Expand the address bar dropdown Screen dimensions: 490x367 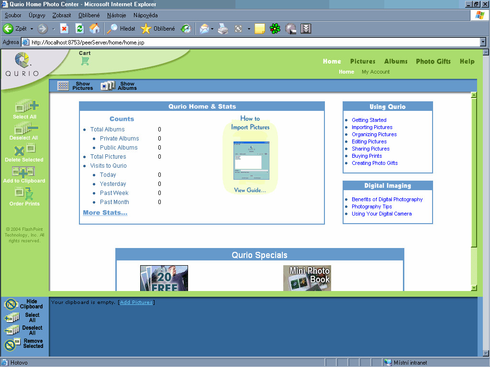point(483,42)
